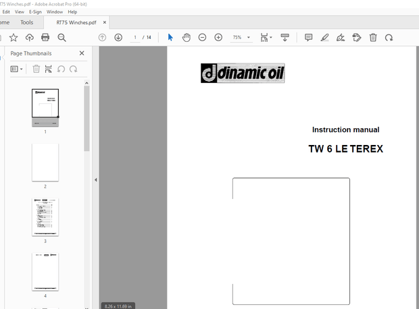Select page 2 thumbnail
The image size is (419, 309).
click(45, 163)
